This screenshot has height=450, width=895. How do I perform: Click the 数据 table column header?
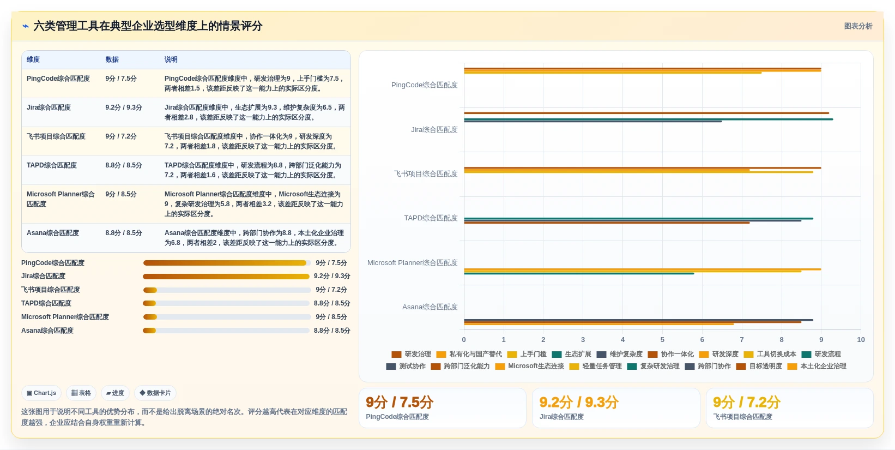point(112,59)
